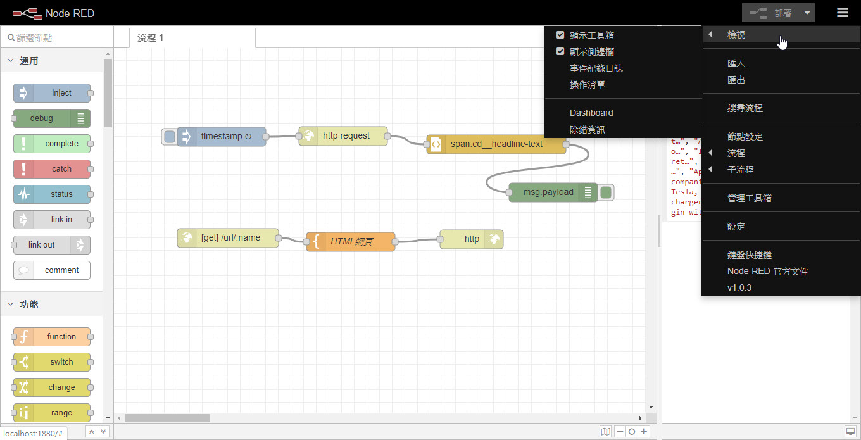Select the inject node in the palette
The width and height of the screenshot is (861, 440).
53,92
